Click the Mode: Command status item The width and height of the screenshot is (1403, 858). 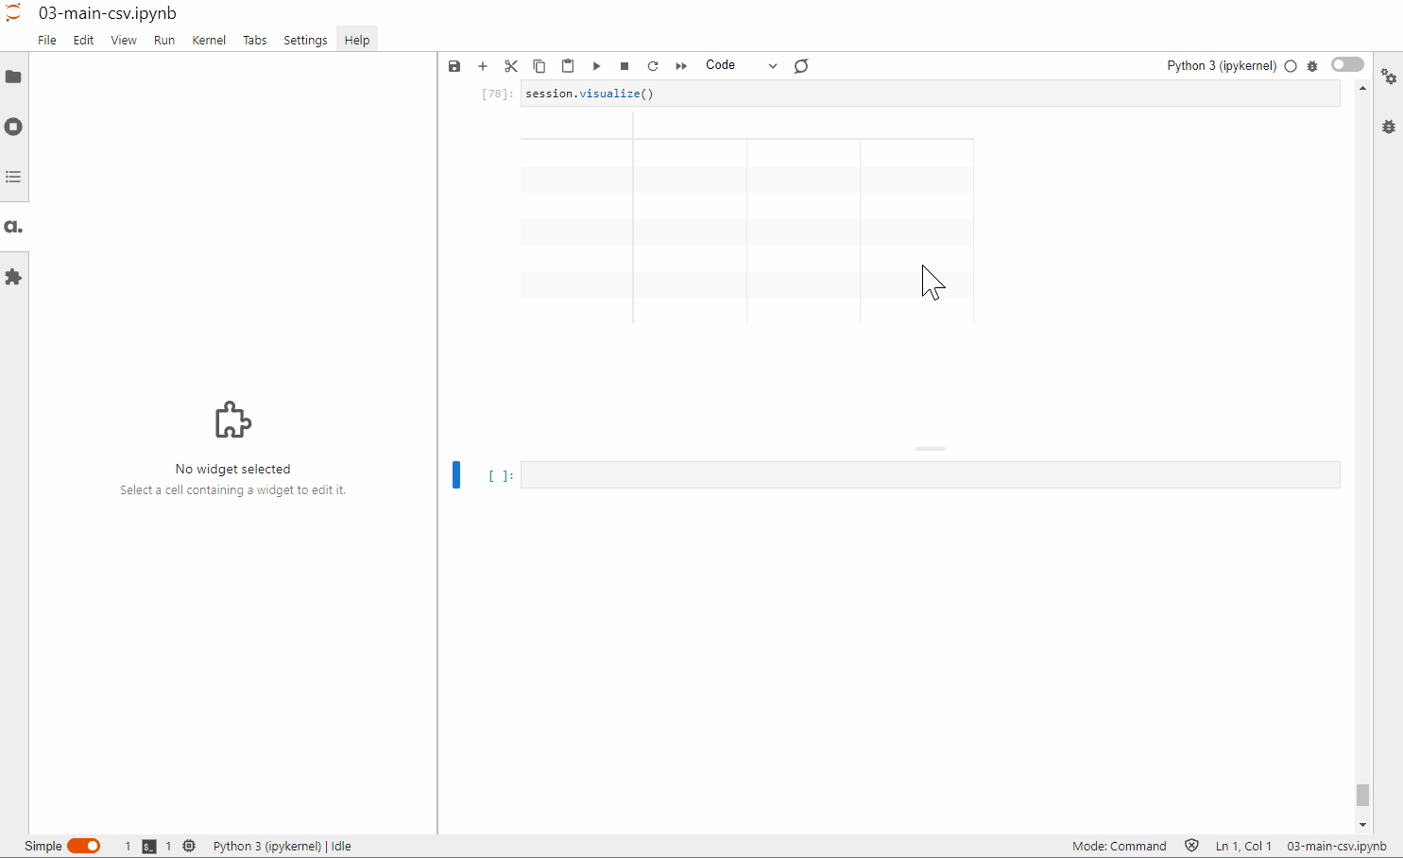[1120, 846]
